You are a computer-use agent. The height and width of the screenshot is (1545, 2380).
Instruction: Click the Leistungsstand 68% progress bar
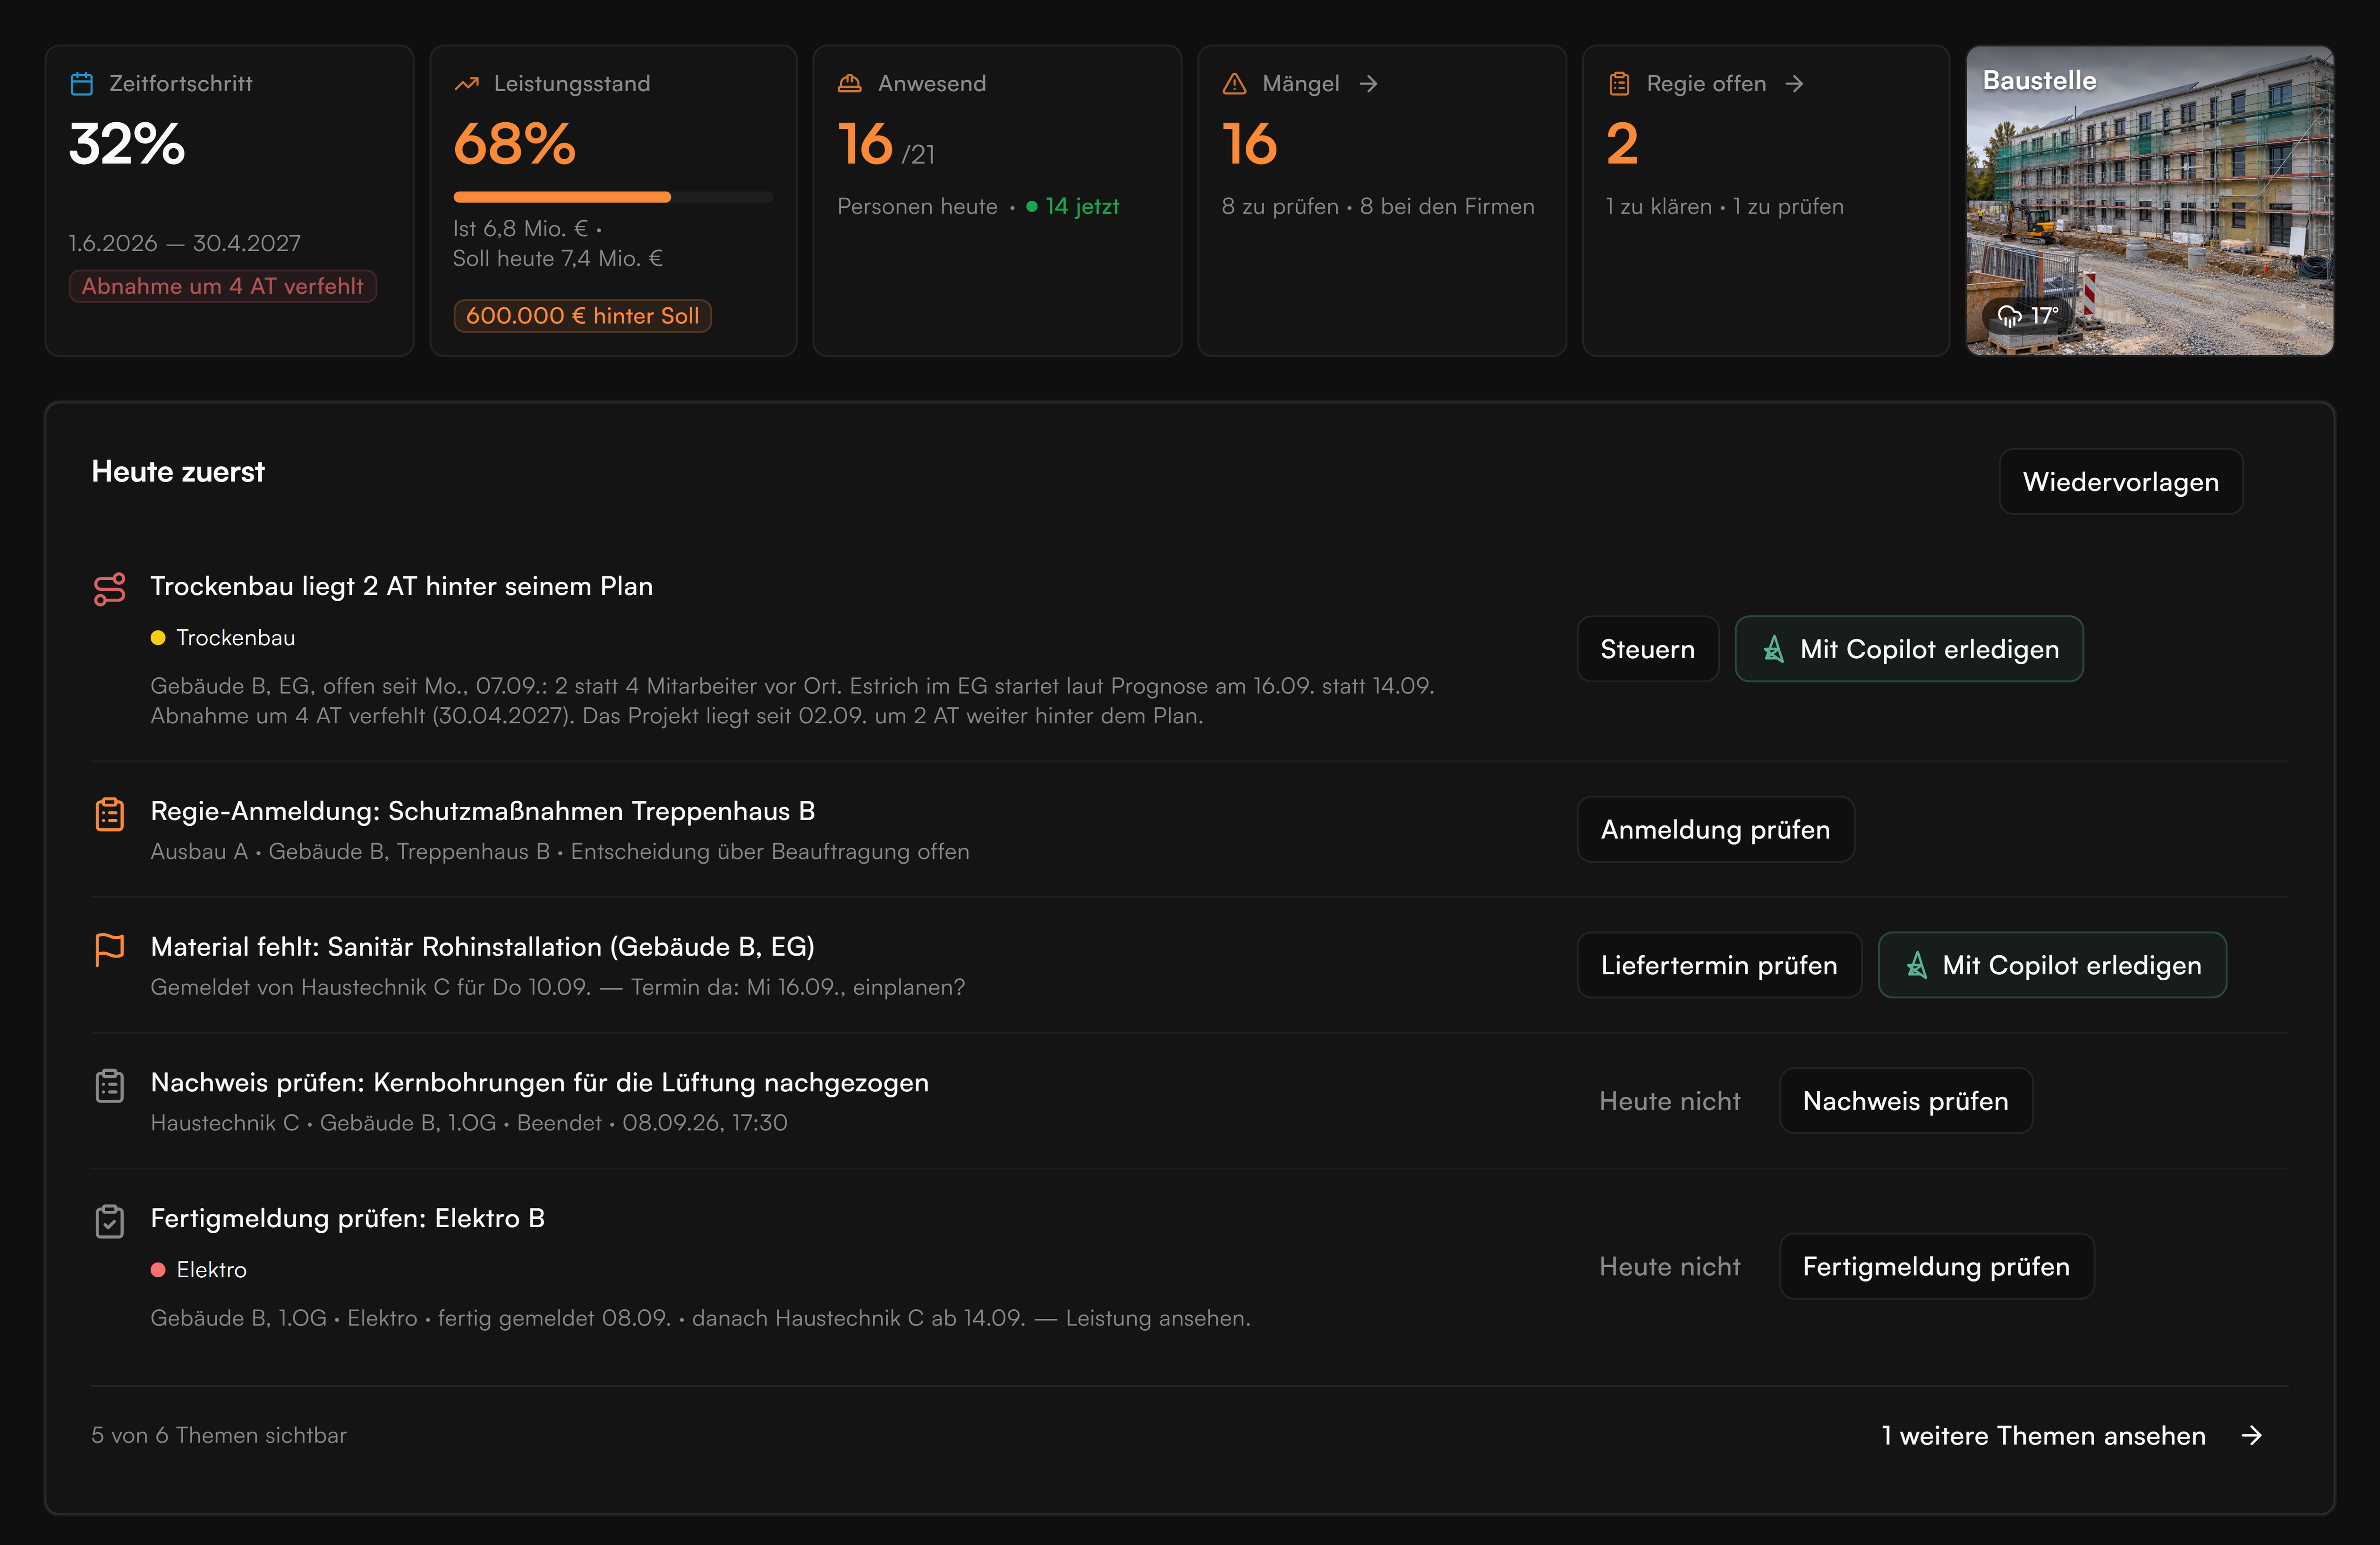613,197
